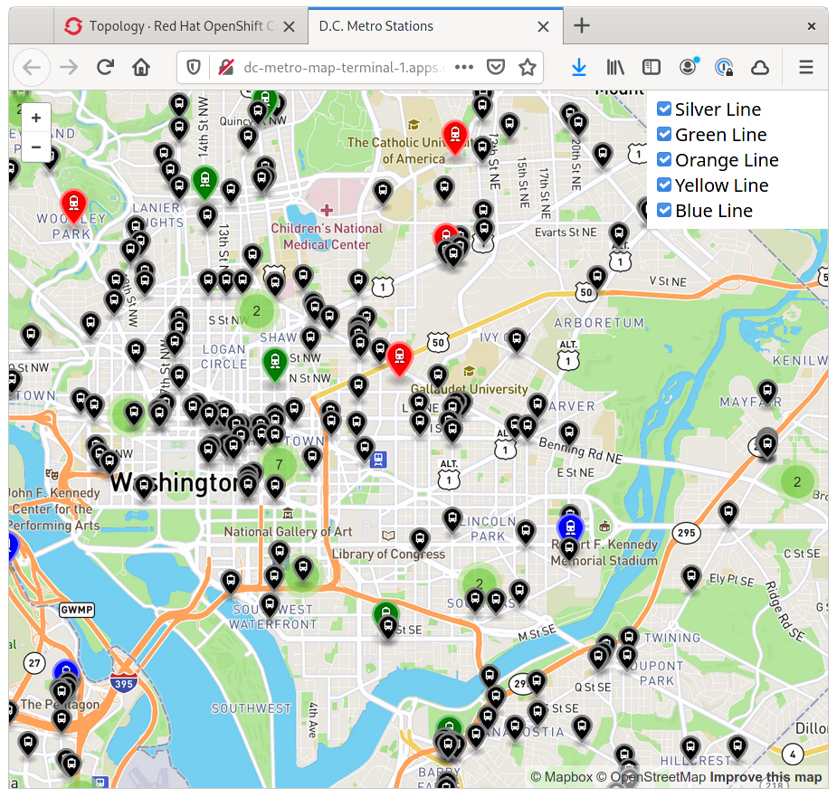Reload the current page
The image size is (837, 797).
105,67
